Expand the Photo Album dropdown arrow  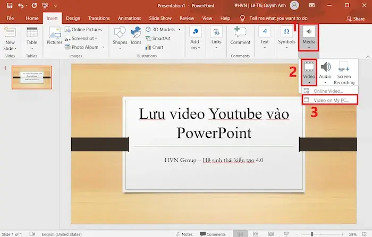[x=103, y=47]
